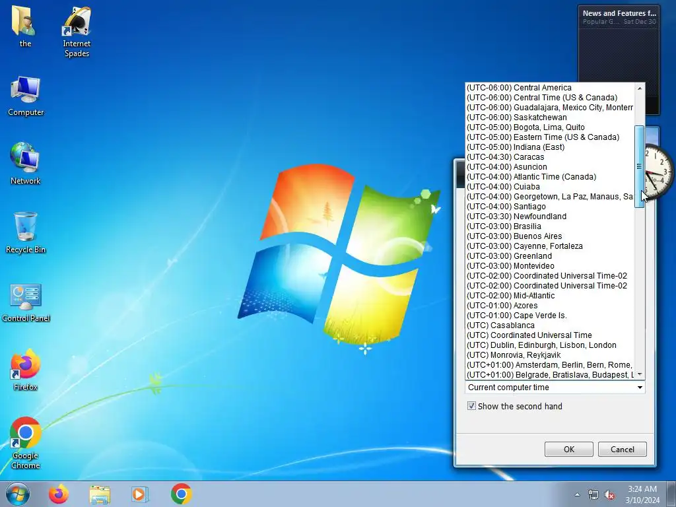Select Dublin, Edinburgh, Lisbon, London
676x507 pixels.
550,345
